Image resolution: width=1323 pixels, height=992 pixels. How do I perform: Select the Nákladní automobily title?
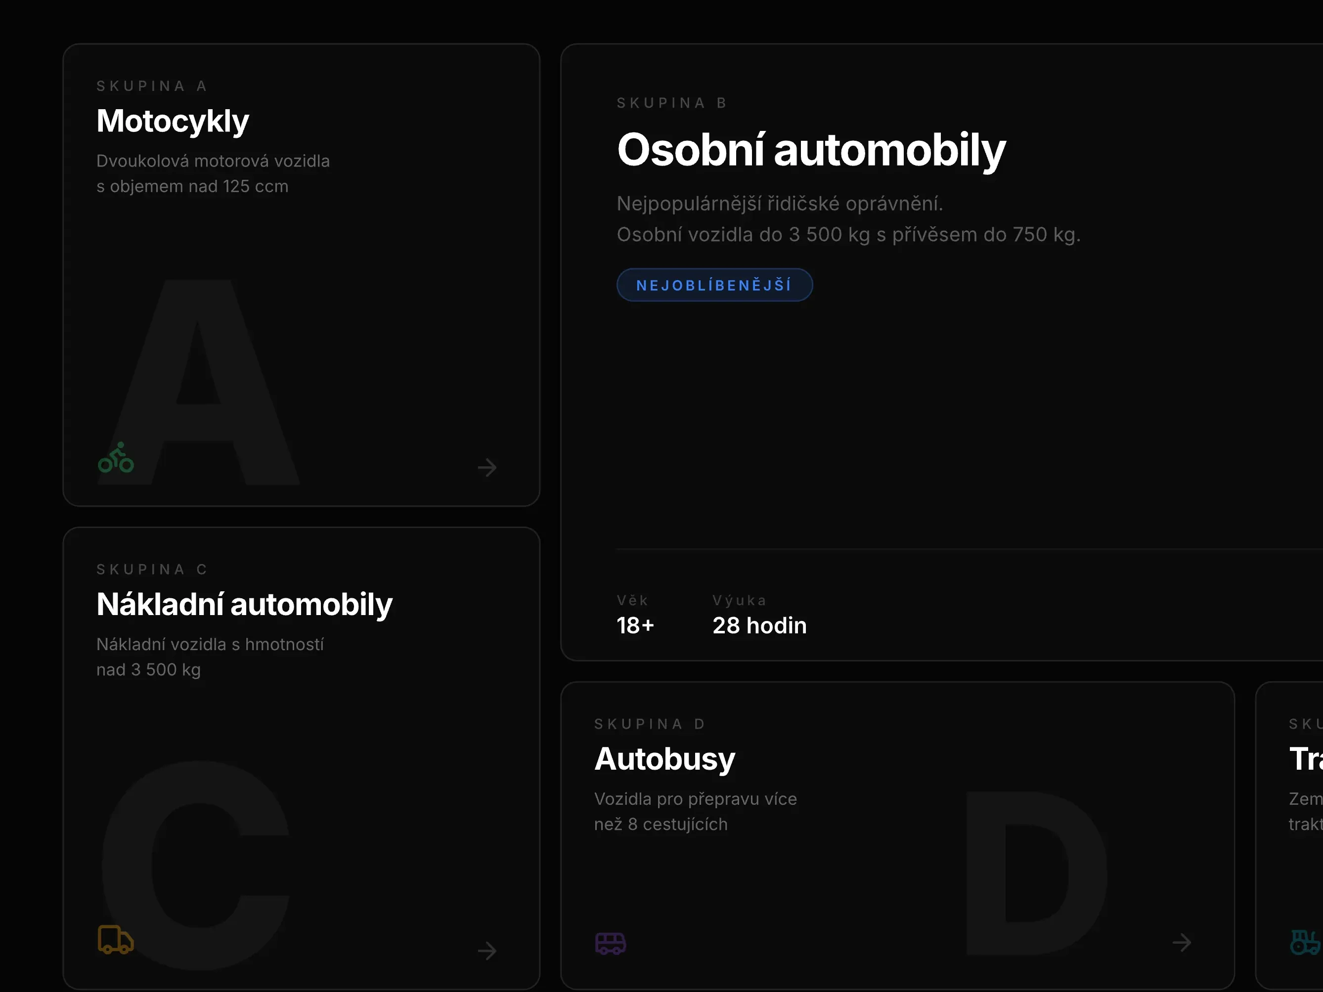pos(244,604)
